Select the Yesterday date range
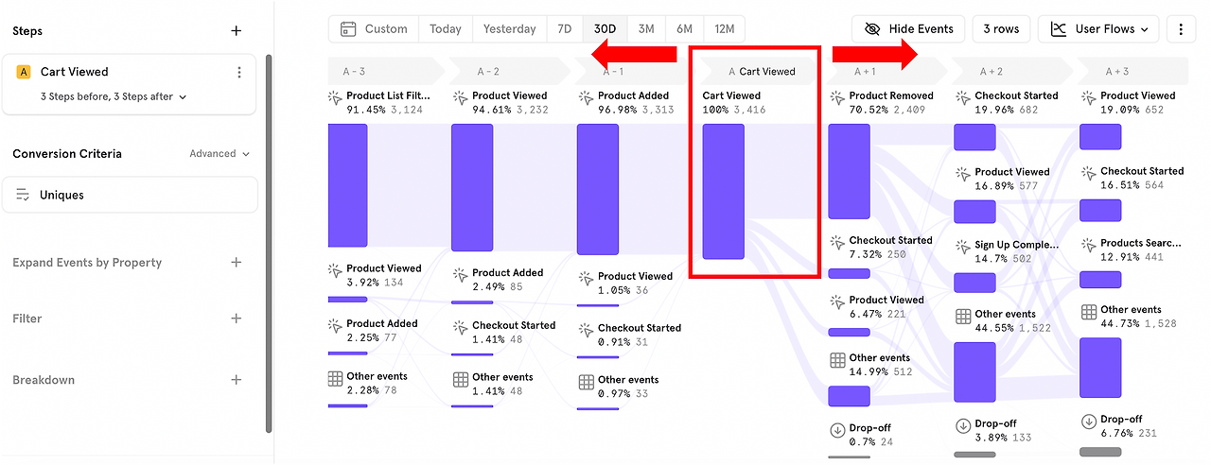Viewport: 1211px width, 465px height. [509, 29]
